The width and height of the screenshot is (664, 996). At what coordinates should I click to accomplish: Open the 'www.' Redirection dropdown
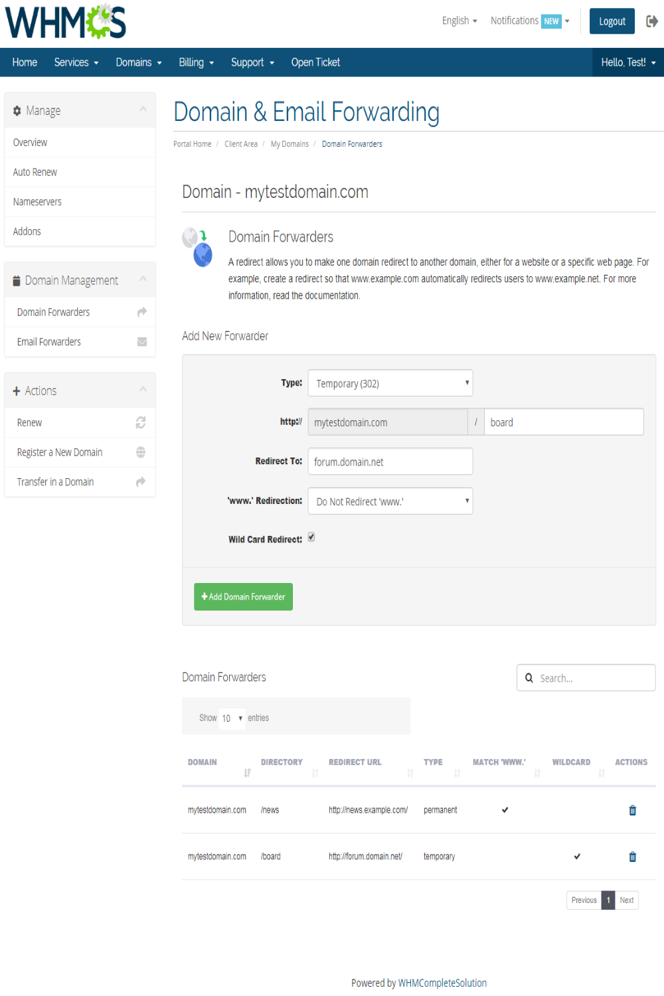[390, 501]
